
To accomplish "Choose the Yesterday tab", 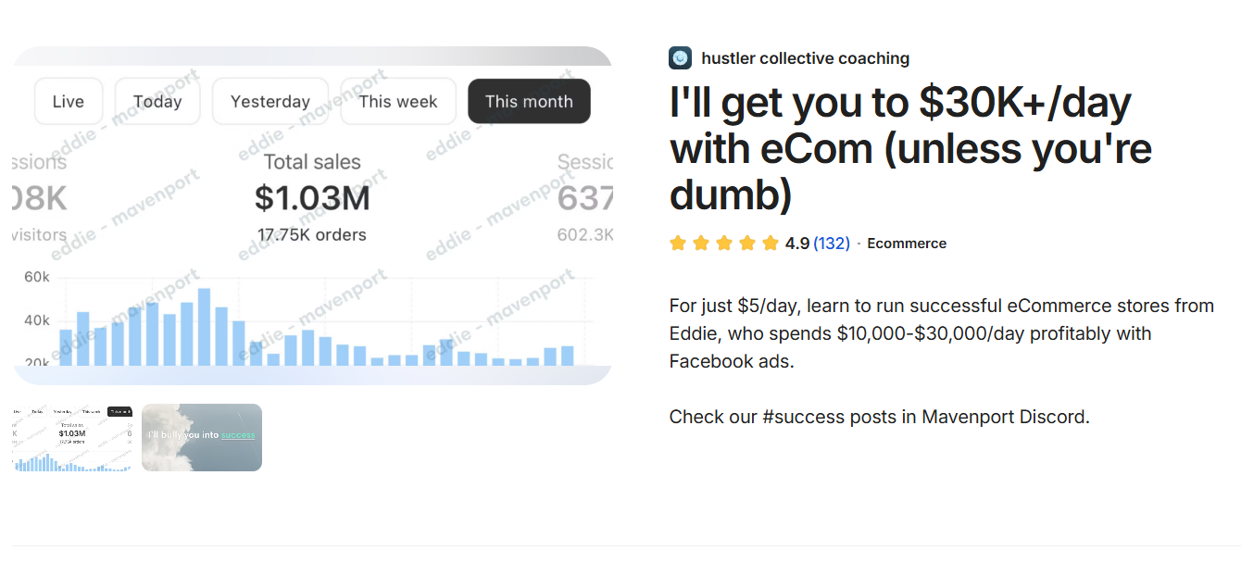I will (x=270, y=102).
